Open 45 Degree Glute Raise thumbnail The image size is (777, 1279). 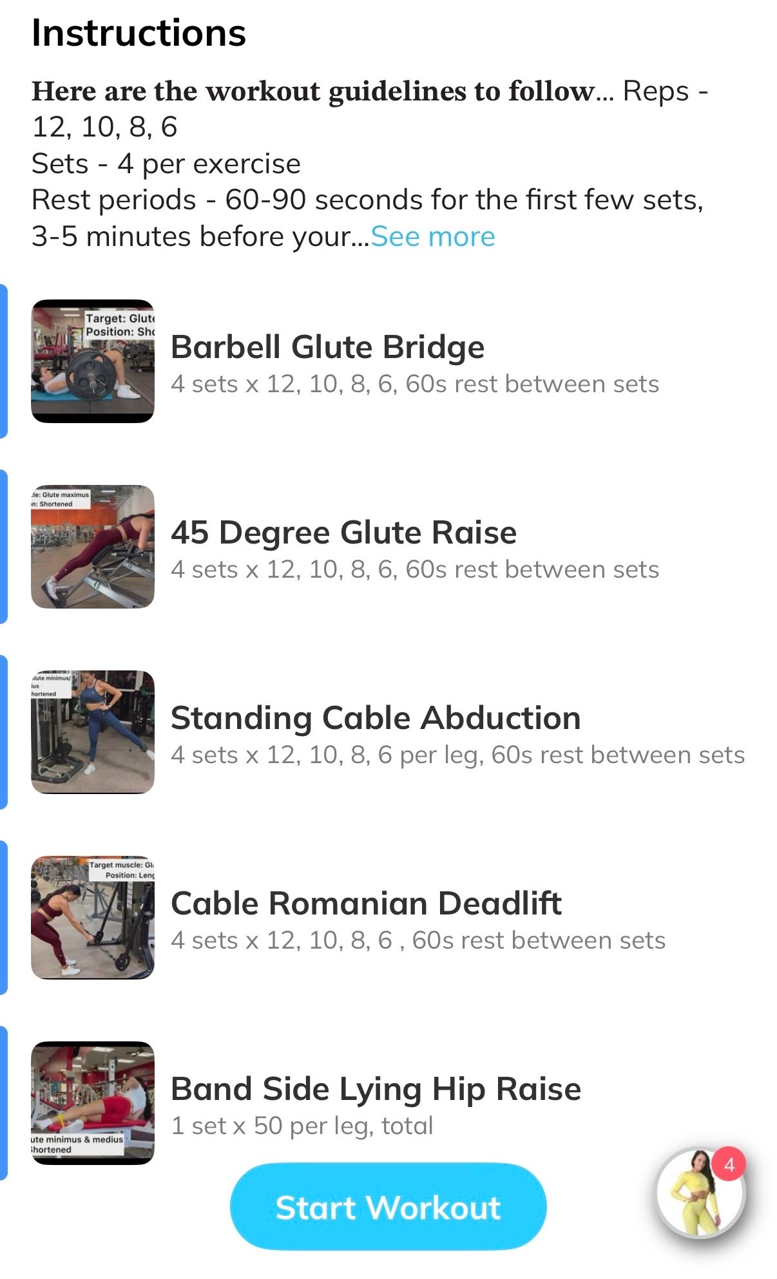(93, 547)
